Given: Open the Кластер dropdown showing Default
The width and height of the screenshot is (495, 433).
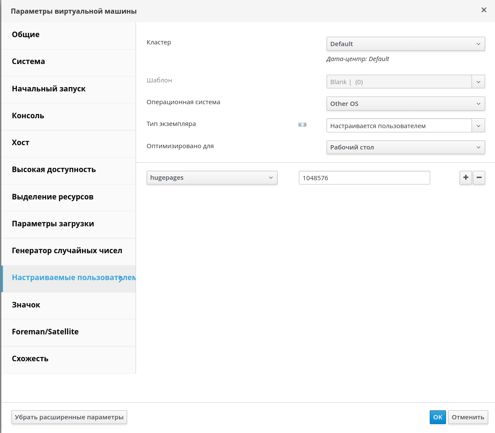Looking at the screenshot, I should point(405,44).
